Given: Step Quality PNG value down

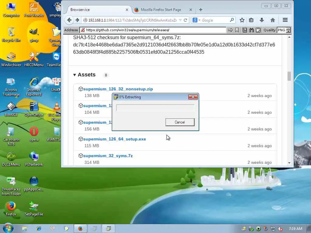Looking at the screenshot, I should coord(289,31).
